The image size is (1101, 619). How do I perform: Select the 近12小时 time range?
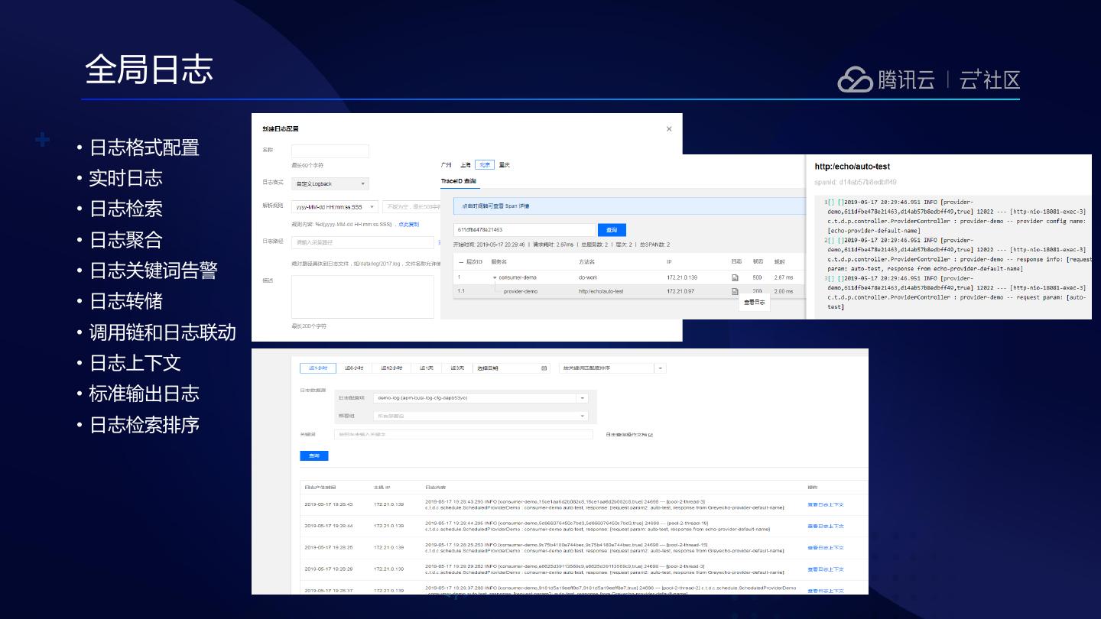[x=391, y=368]
